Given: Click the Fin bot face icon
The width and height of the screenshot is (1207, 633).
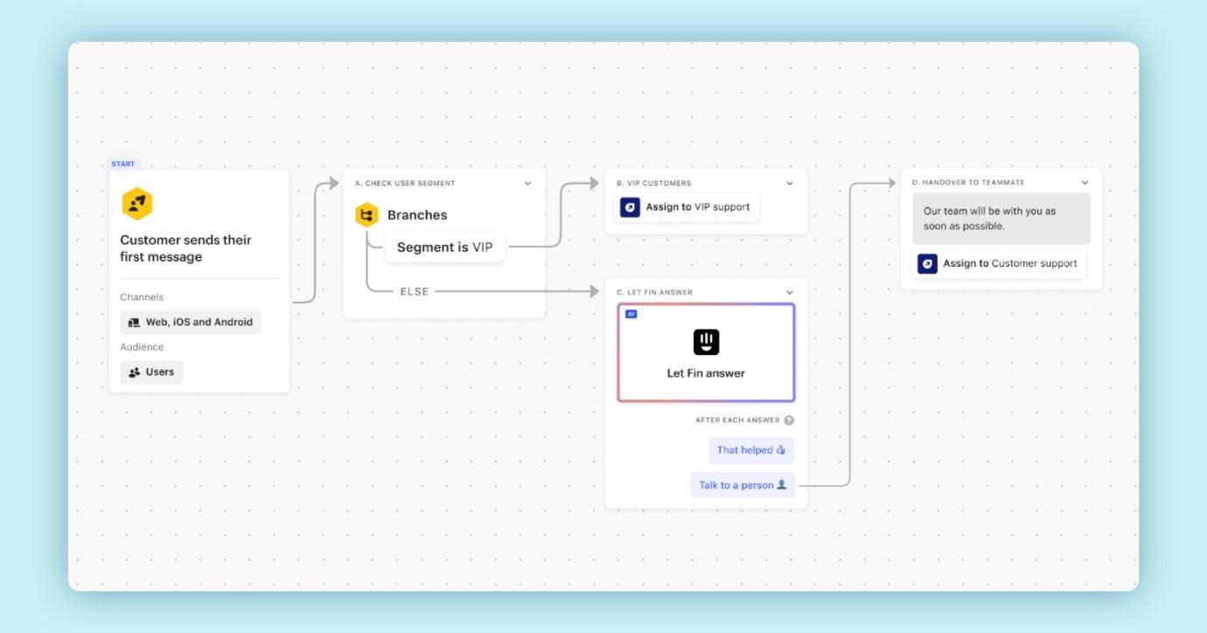Looking at the screenshot, I should 706,342.
